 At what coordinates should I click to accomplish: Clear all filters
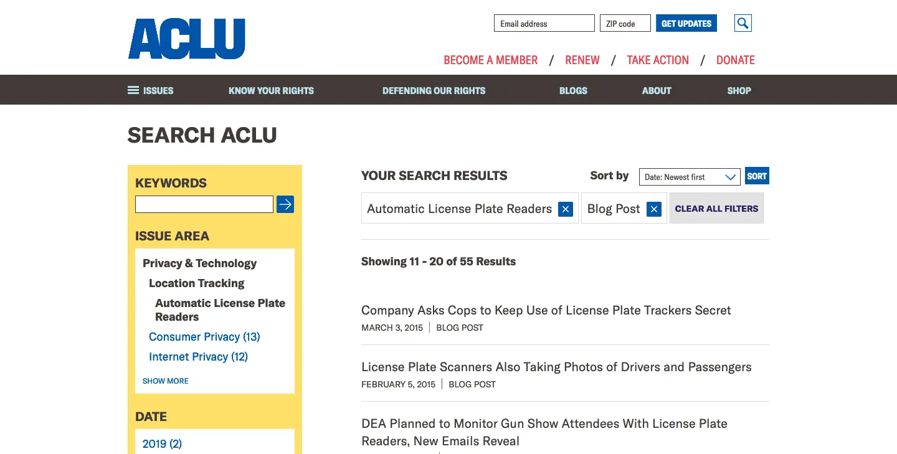click(x=716, y=209)
